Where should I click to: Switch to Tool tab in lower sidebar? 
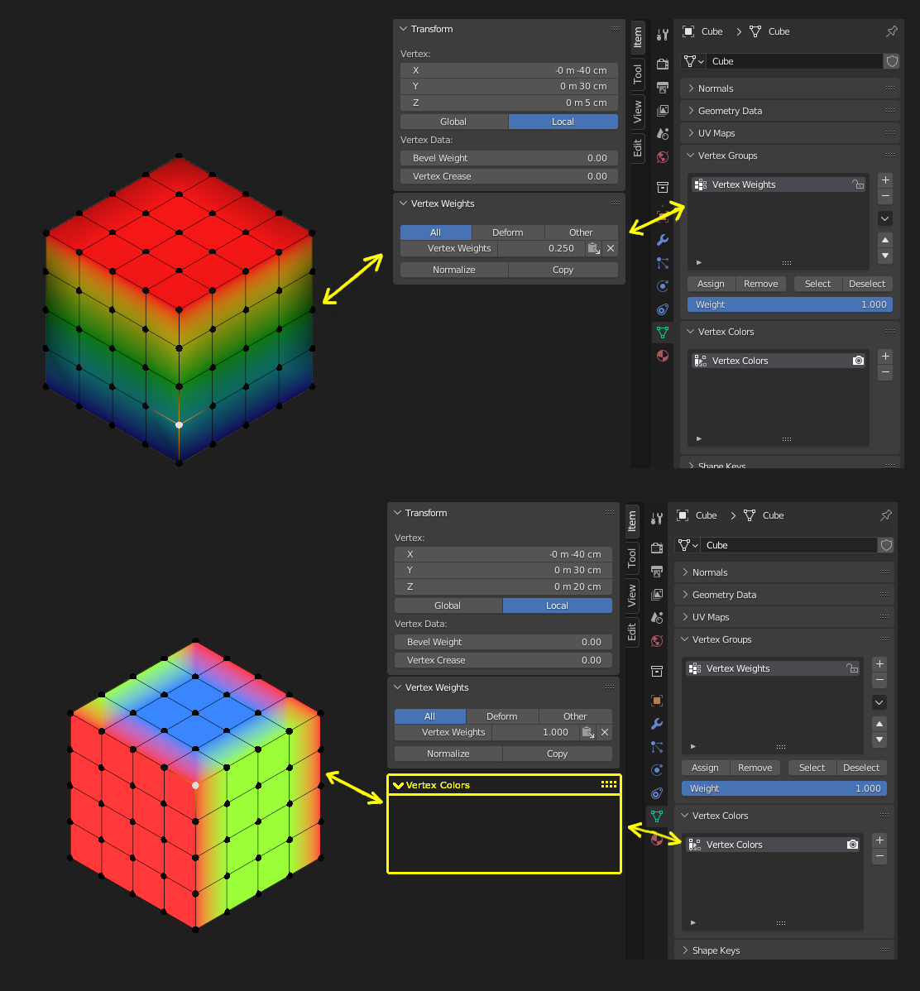pos(631,558)
